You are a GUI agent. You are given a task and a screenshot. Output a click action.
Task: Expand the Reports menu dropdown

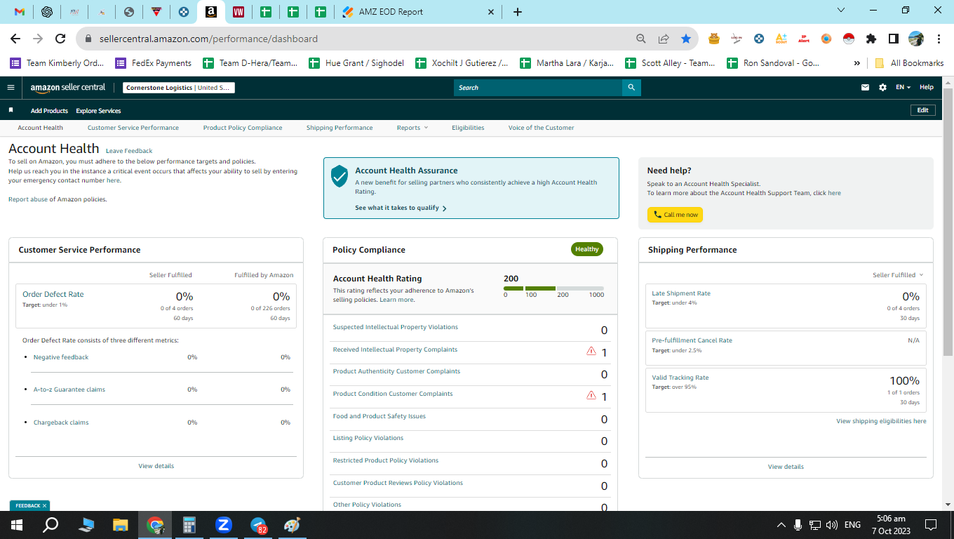412,128
